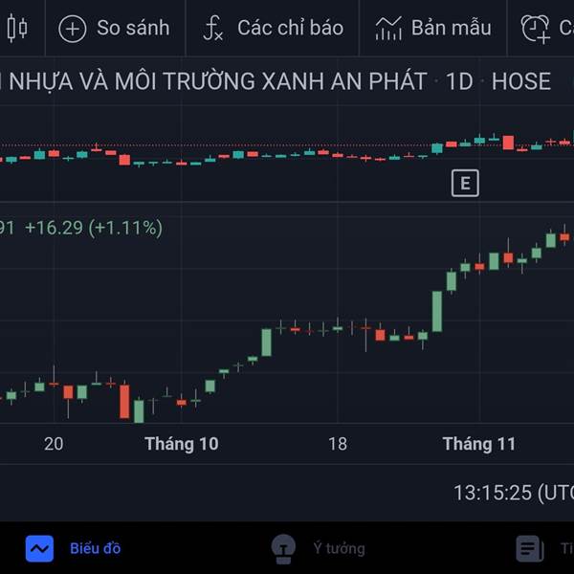Click the +16.29 (+1.11%) indicator legend
Screen dimensions: 574x574
coord(94,228)
